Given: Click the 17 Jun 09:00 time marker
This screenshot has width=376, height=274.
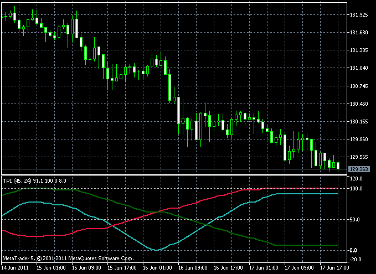Looking at the screenshot, I should pyautogui.click(x=300, y=268).
